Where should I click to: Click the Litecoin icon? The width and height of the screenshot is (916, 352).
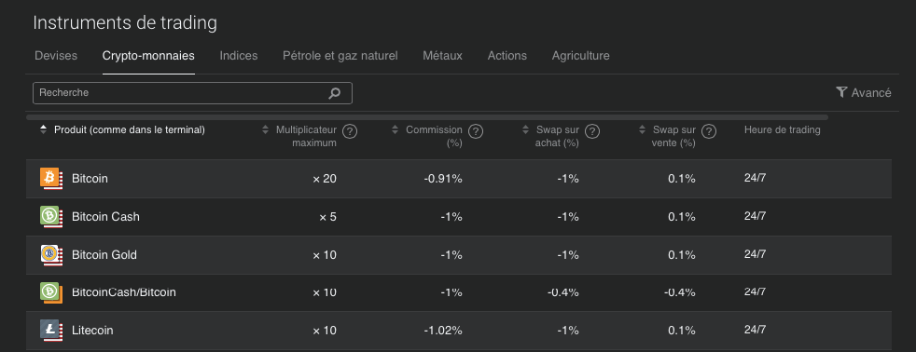click(x=51, y=331)
